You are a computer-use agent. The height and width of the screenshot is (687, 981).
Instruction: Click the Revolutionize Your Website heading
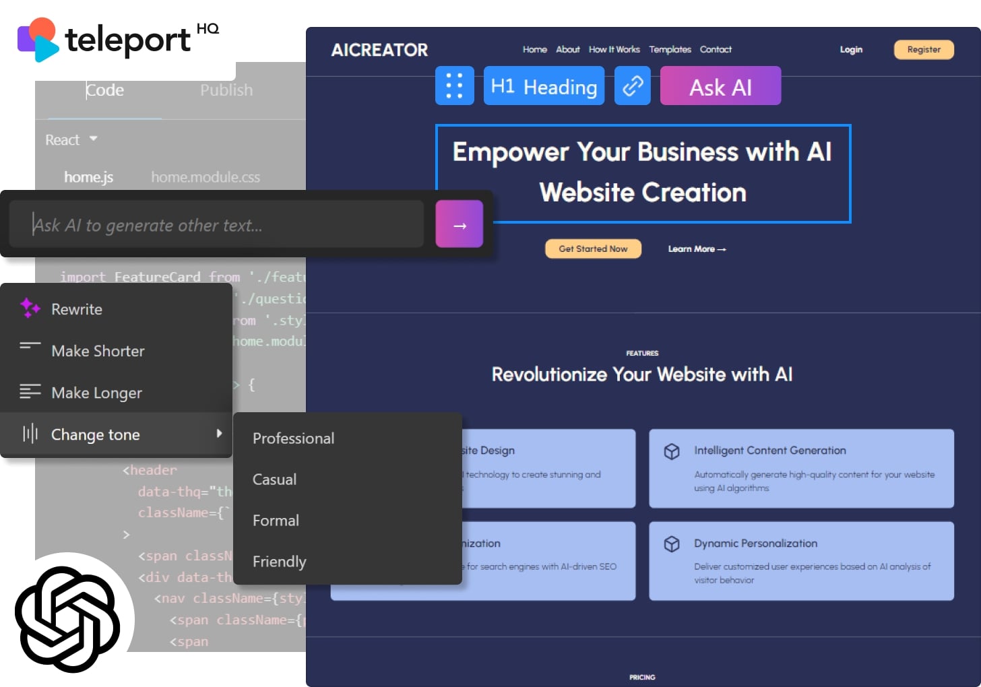tap(642, 374)
